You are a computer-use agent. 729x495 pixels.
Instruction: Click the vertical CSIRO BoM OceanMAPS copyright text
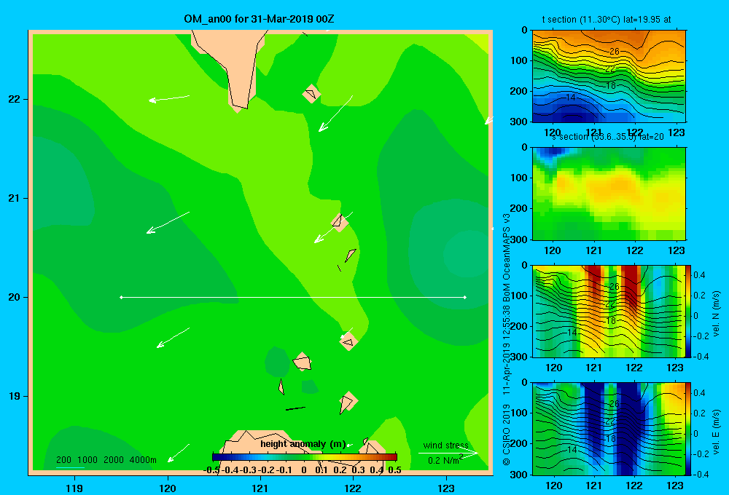(x=507, y=339)
